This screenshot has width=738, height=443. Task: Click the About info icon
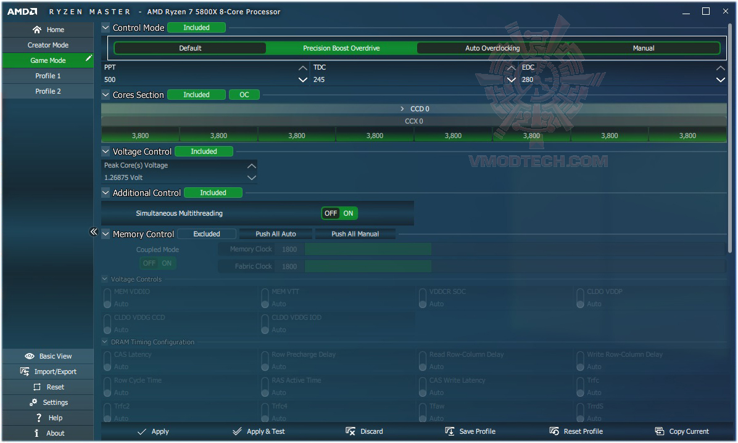(x=36, y=433)
